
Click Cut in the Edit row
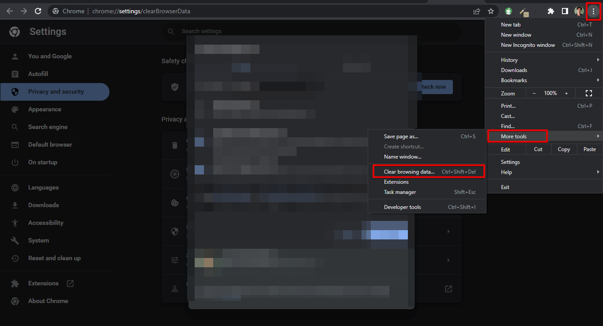tap(538, 149)
